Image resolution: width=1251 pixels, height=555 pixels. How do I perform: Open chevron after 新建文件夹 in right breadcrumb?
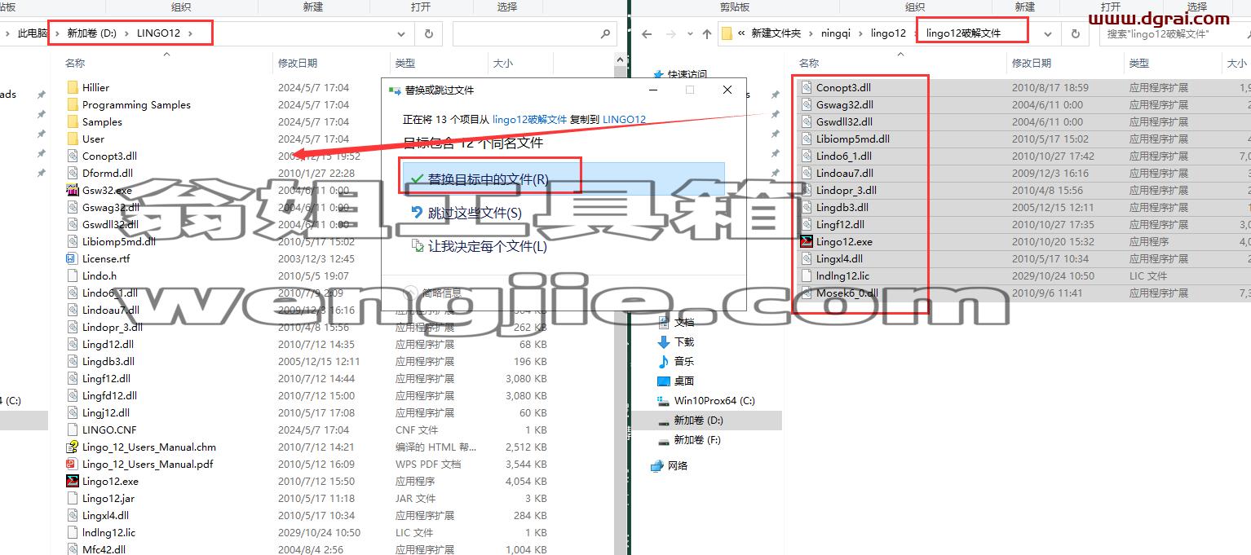pos(809,33)
